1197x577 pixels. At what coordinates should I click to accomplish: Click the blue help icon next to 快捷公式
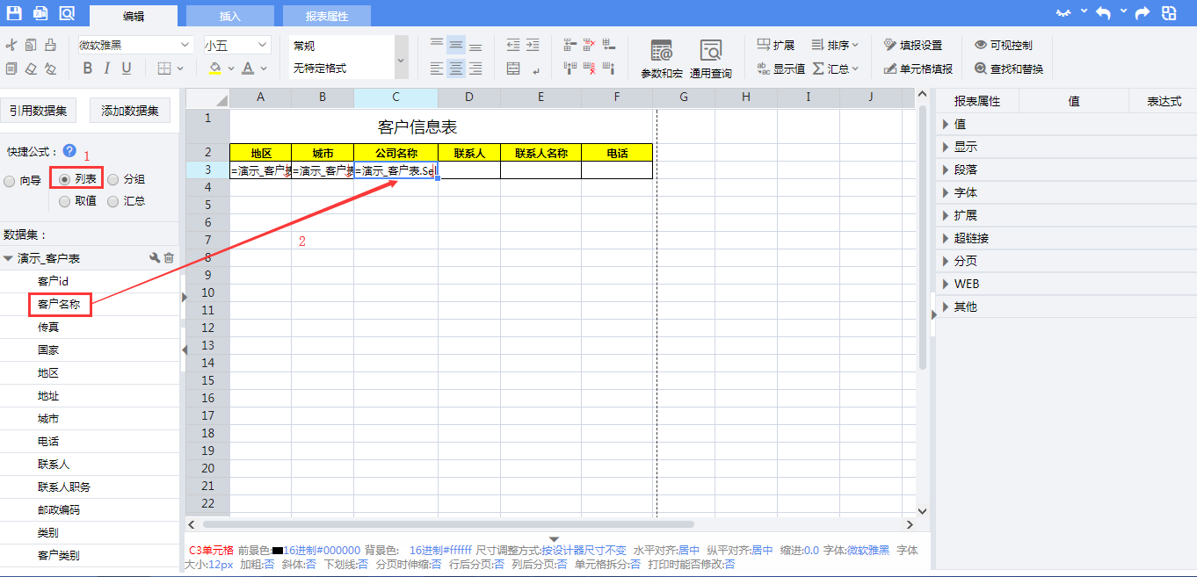(69, 151)
